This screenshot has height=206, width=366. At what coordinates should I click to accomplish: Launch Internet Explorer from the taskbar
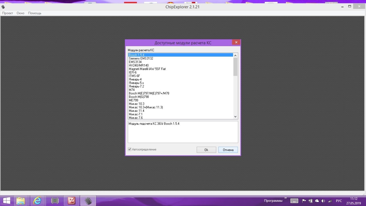pyautogui.click(x=37, y=201)
